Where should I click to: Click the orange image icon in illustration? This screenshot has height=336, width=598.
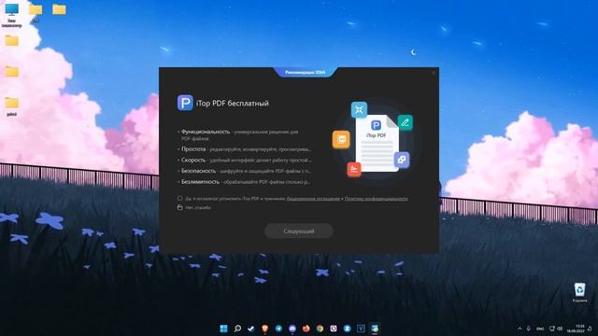click(341, 139)
